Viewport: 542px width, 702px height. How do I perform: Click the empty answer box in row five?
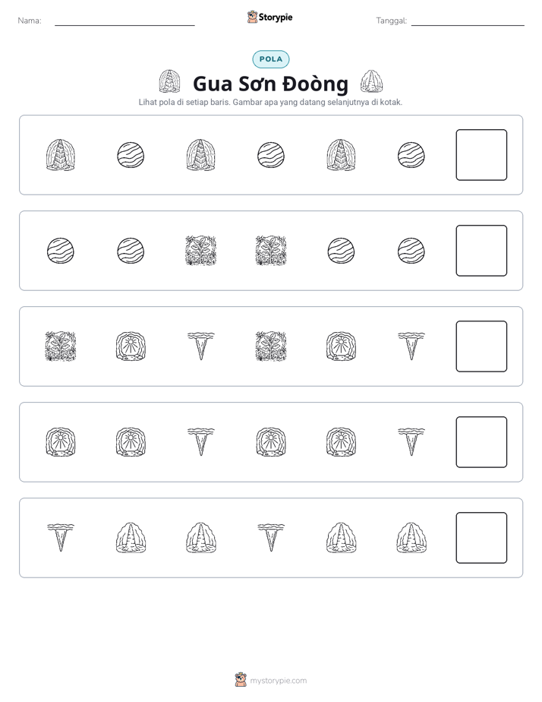pos(481,538)
